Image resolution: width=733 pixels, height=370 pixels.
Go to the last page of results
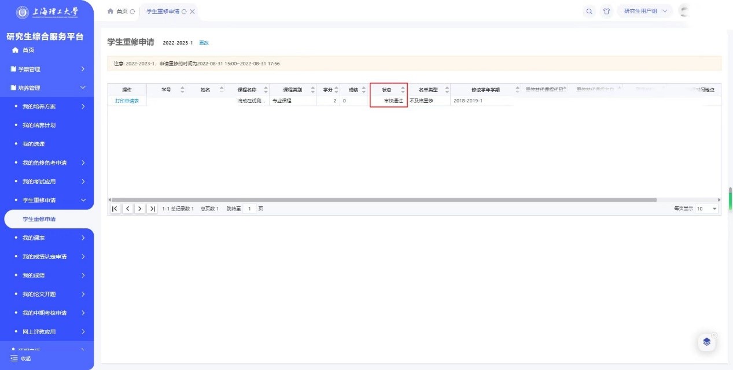click(152, 209)
